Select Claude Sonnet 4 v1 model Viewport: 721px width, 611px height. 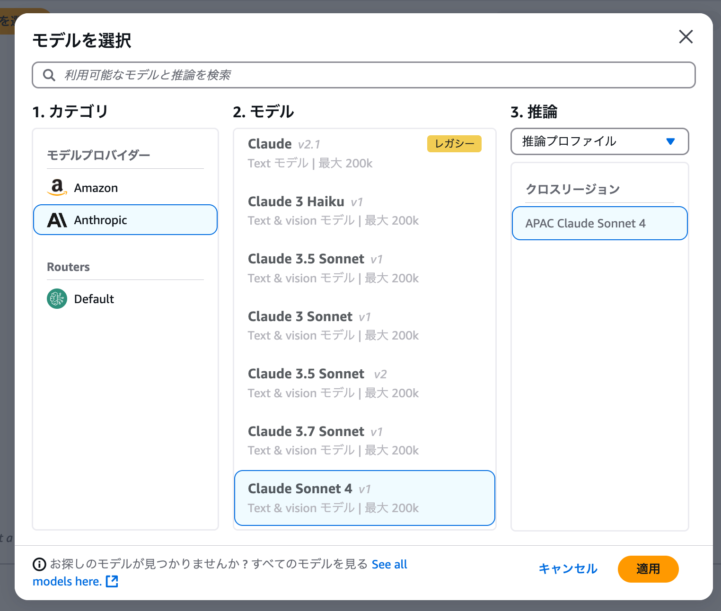point(364,498)
